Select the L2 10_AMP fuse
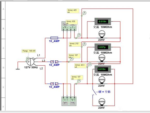This screenshot has height=113, width=150. (x=54, y=84)
